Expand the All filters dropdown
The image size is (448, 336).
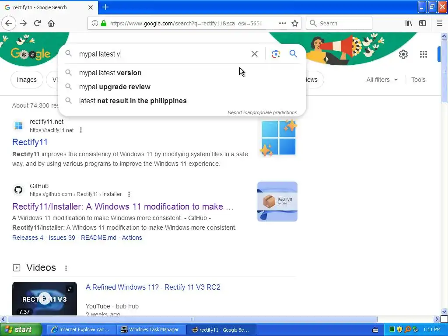tap(382, 80)
